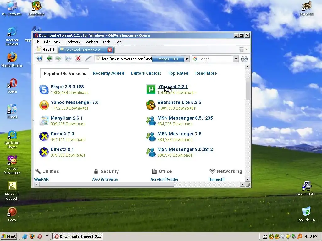Click the uTorrent green logo icon

[x=151, y=89]
